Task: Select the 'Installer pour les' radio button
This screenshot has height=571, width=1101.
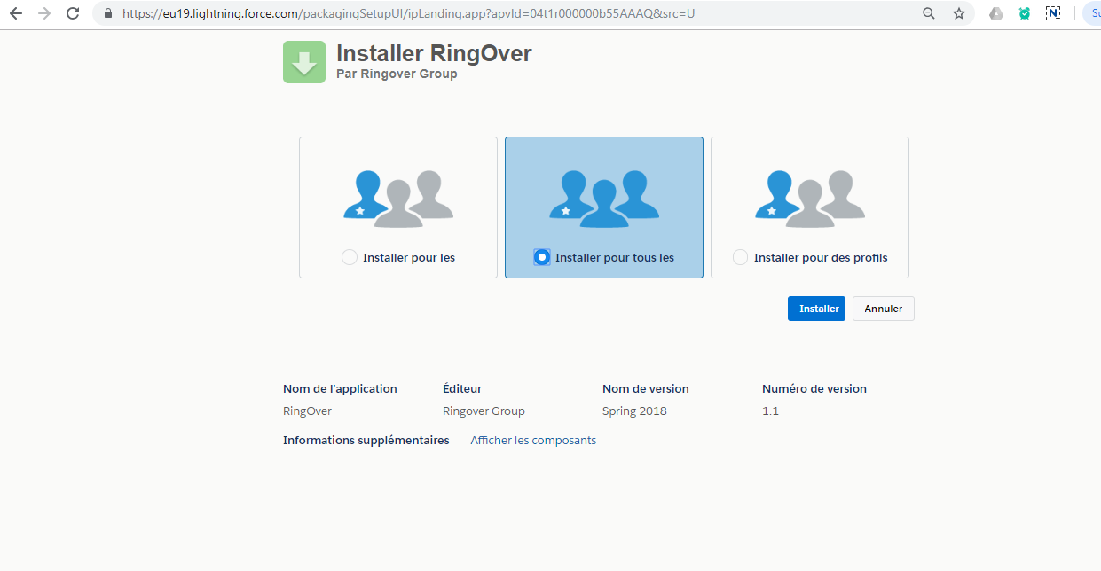Action: [350, 257]
